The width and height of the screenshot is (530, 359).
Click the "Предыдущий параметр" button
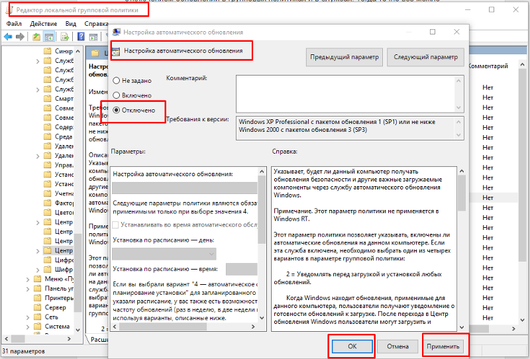tap(344, 57)
